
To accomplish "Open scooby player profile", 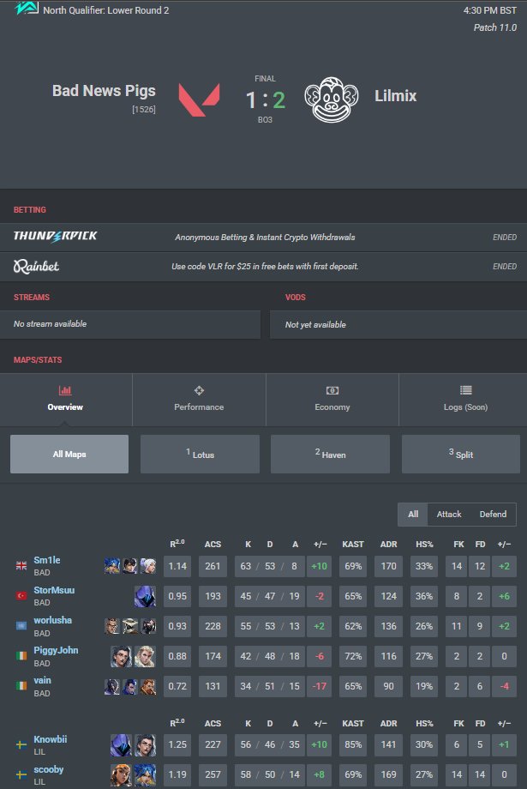I will click(48, 769).
